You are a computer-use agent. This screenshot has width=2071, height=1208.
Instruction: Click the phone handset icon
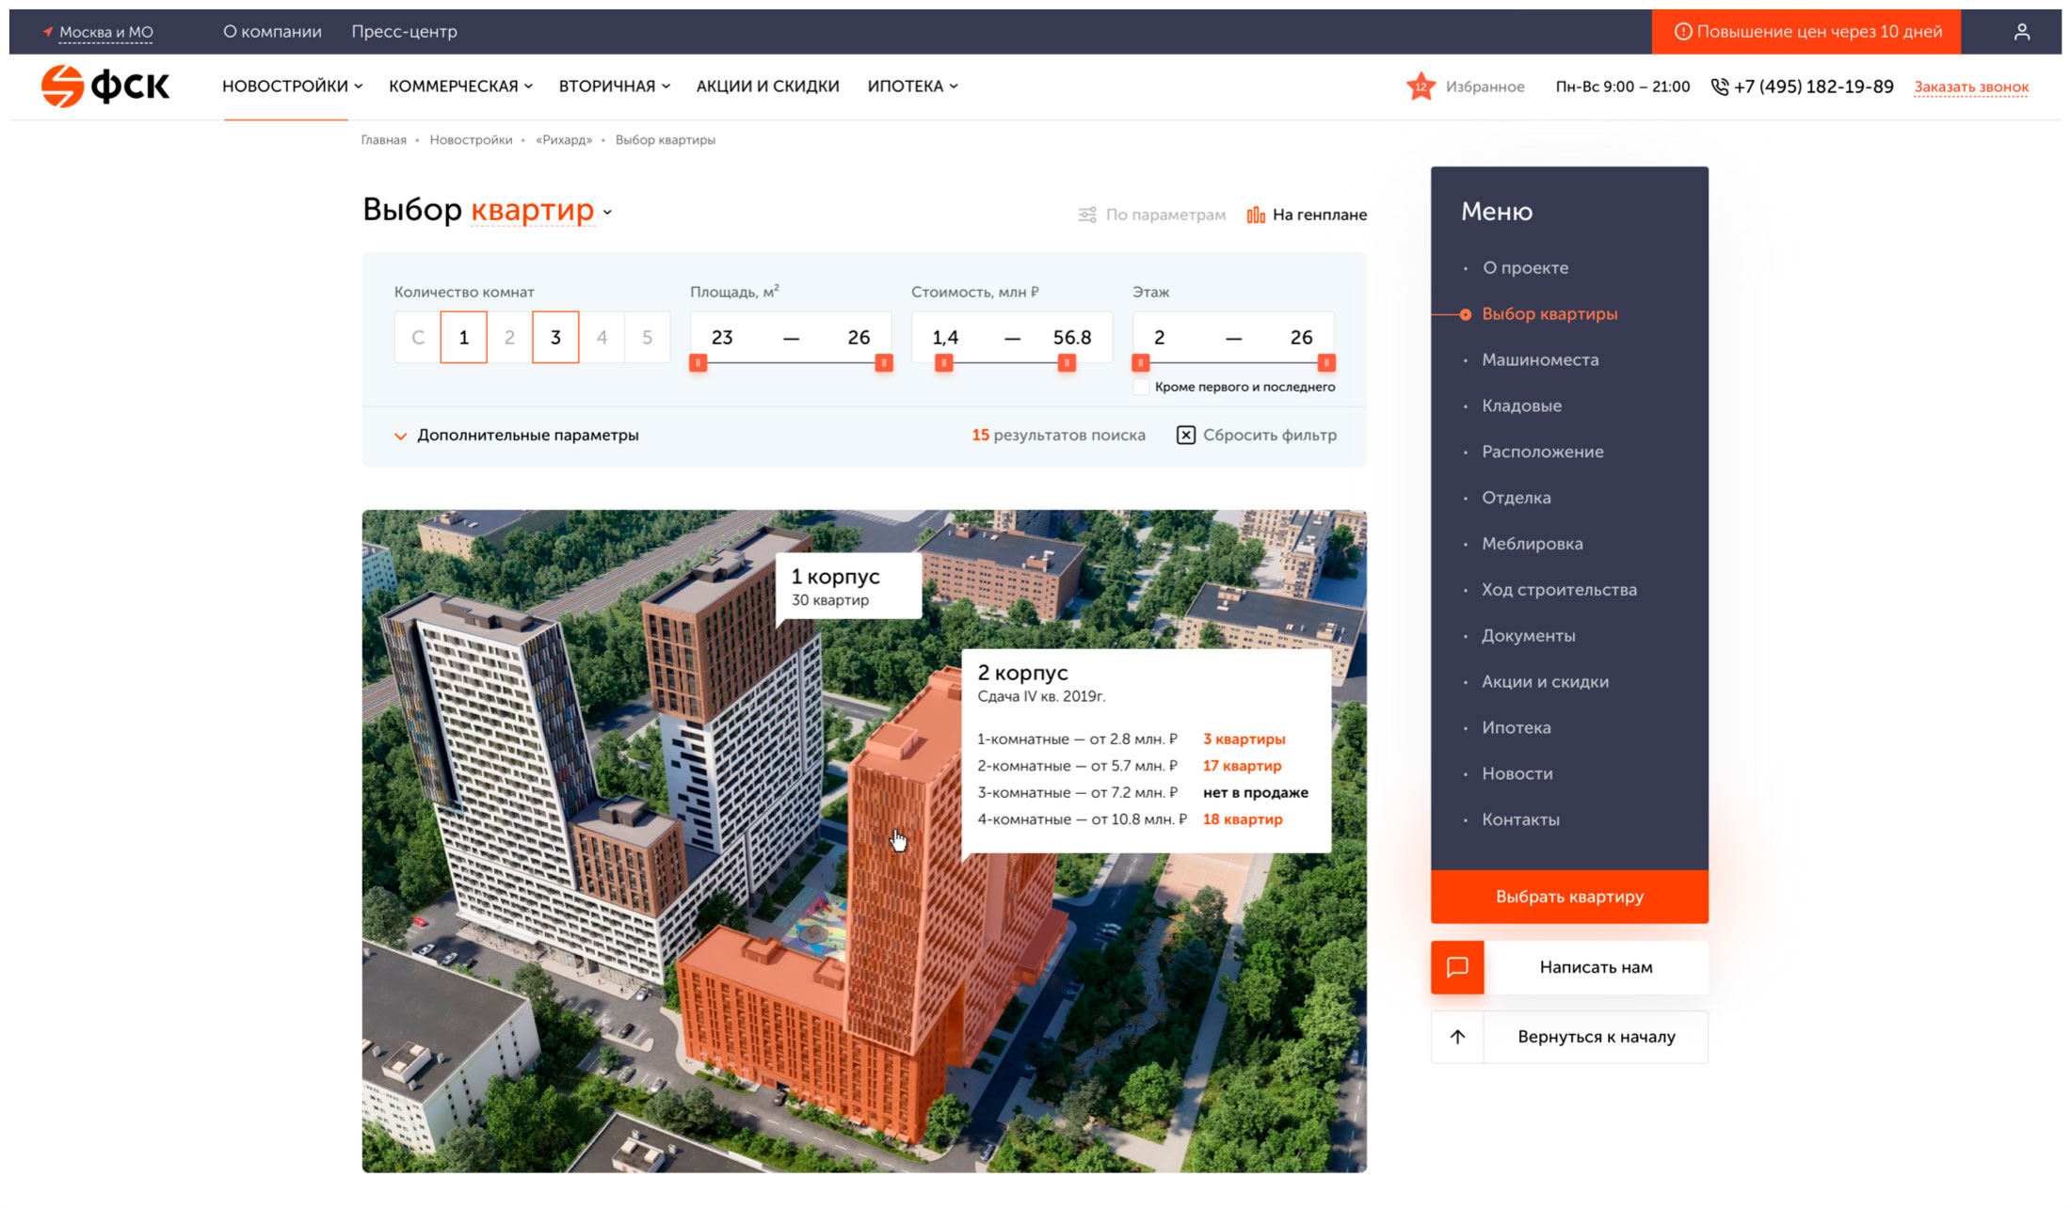(1719, 87)
